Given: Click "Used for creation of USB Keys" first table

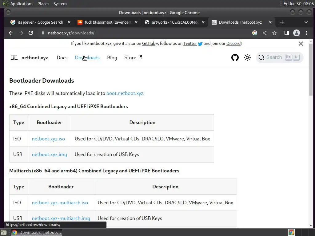Looking at the screenshot, I should (x=107, y=154).
